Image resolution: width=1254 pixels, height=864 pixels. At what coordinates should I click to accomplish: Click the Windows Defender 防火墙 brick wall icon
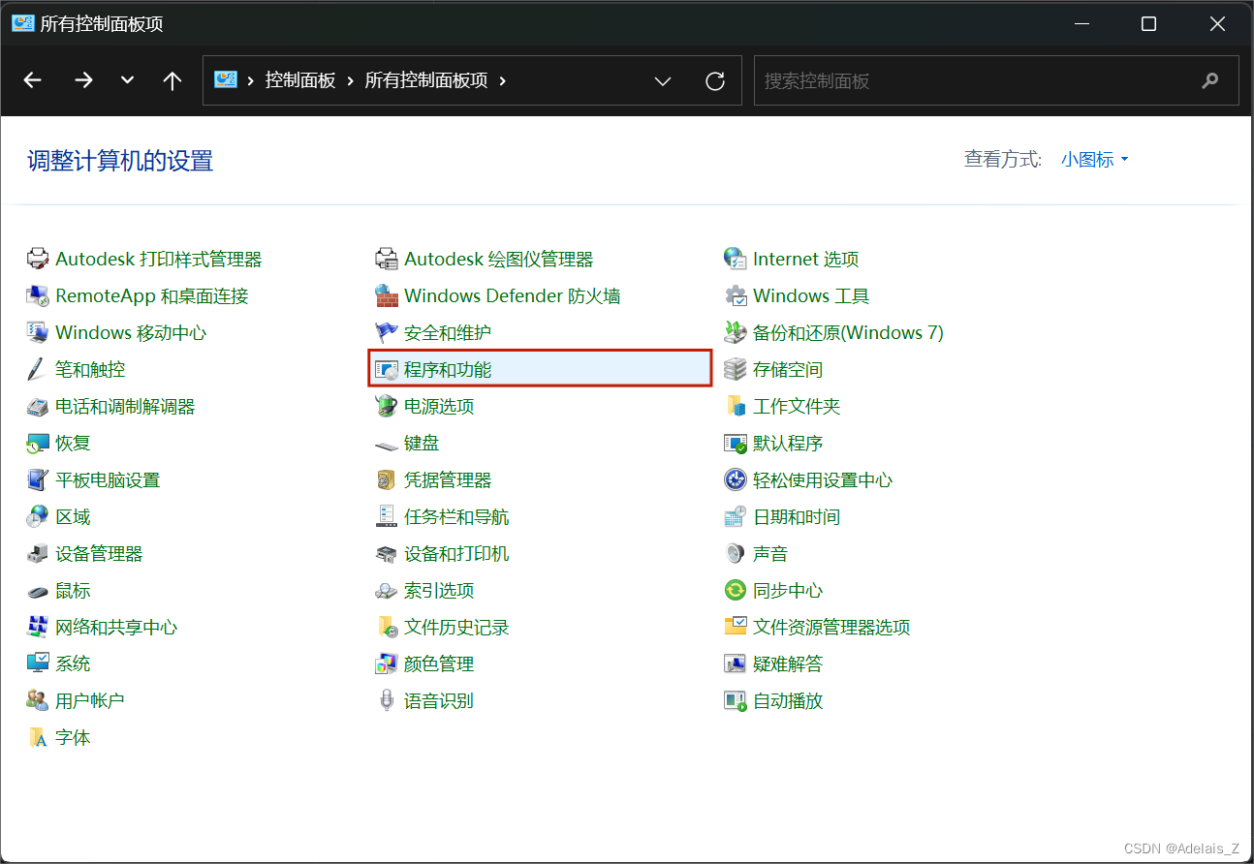(x=387, y=295)
